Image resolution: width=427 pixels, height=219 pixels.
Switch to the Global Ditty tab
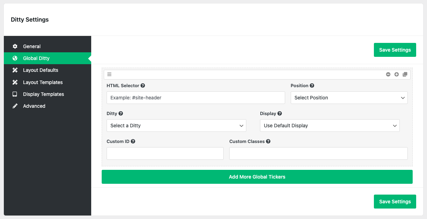tap(48, 58)
